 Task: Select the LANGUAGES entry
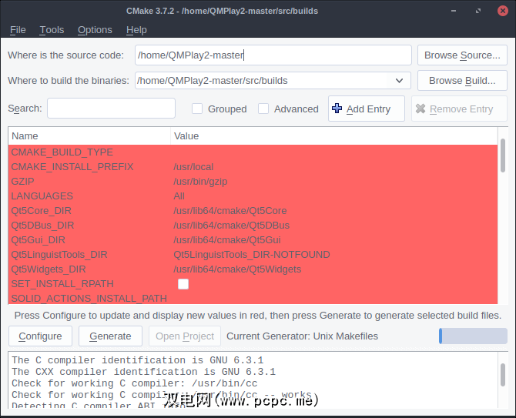click(x=42, y=196)
